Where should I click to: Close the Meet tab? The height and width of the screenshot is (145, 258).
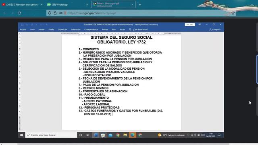[x=133, y=4]
